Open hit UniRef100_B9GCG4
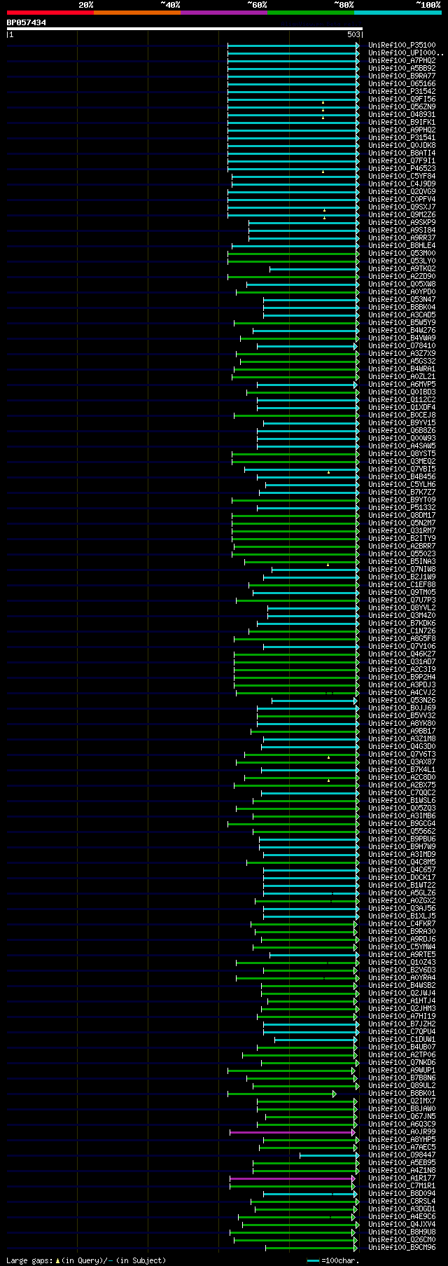Image resolution: width=448 pixels, height=1266 pixels. coord(402,824)
